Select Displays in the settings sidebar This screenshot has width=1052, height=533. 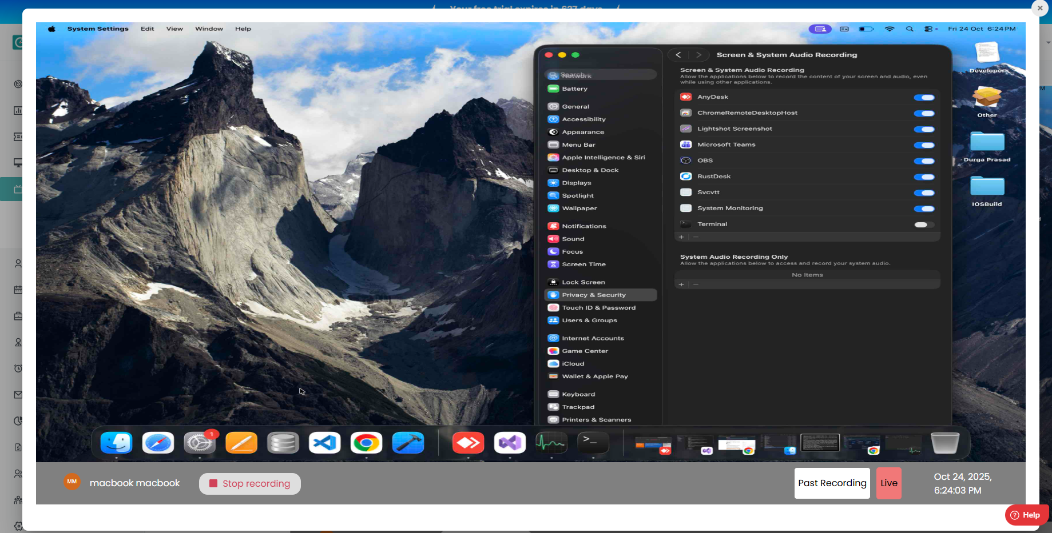(576, 183)
